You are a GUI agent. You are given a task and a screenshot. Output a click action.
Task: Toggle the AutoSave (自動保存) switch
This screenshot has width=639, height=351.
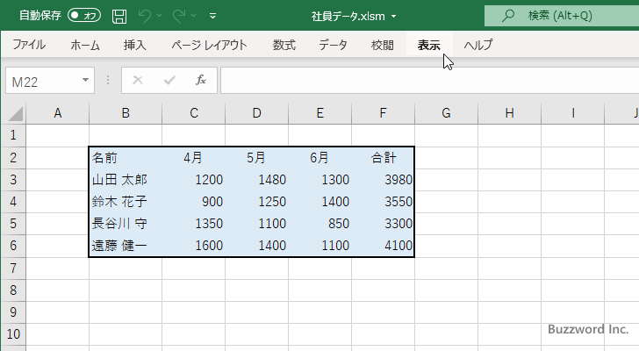pyautogui.click(x=84, y=16)
